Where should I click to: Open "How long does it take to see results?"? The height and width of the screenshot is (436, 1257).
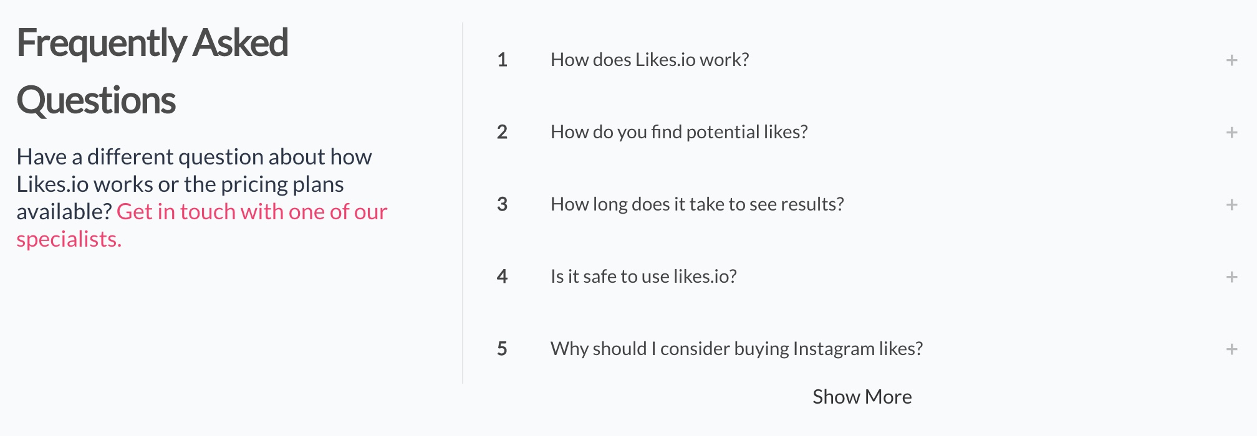click(697, 204)
